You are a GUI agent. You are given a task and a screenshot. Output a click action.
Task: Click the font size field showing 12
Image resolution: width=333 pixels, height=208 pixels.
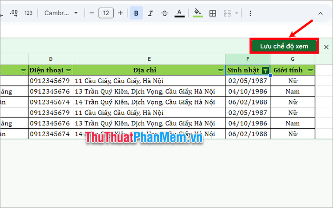pyautogui.click(x=106, y=13)
